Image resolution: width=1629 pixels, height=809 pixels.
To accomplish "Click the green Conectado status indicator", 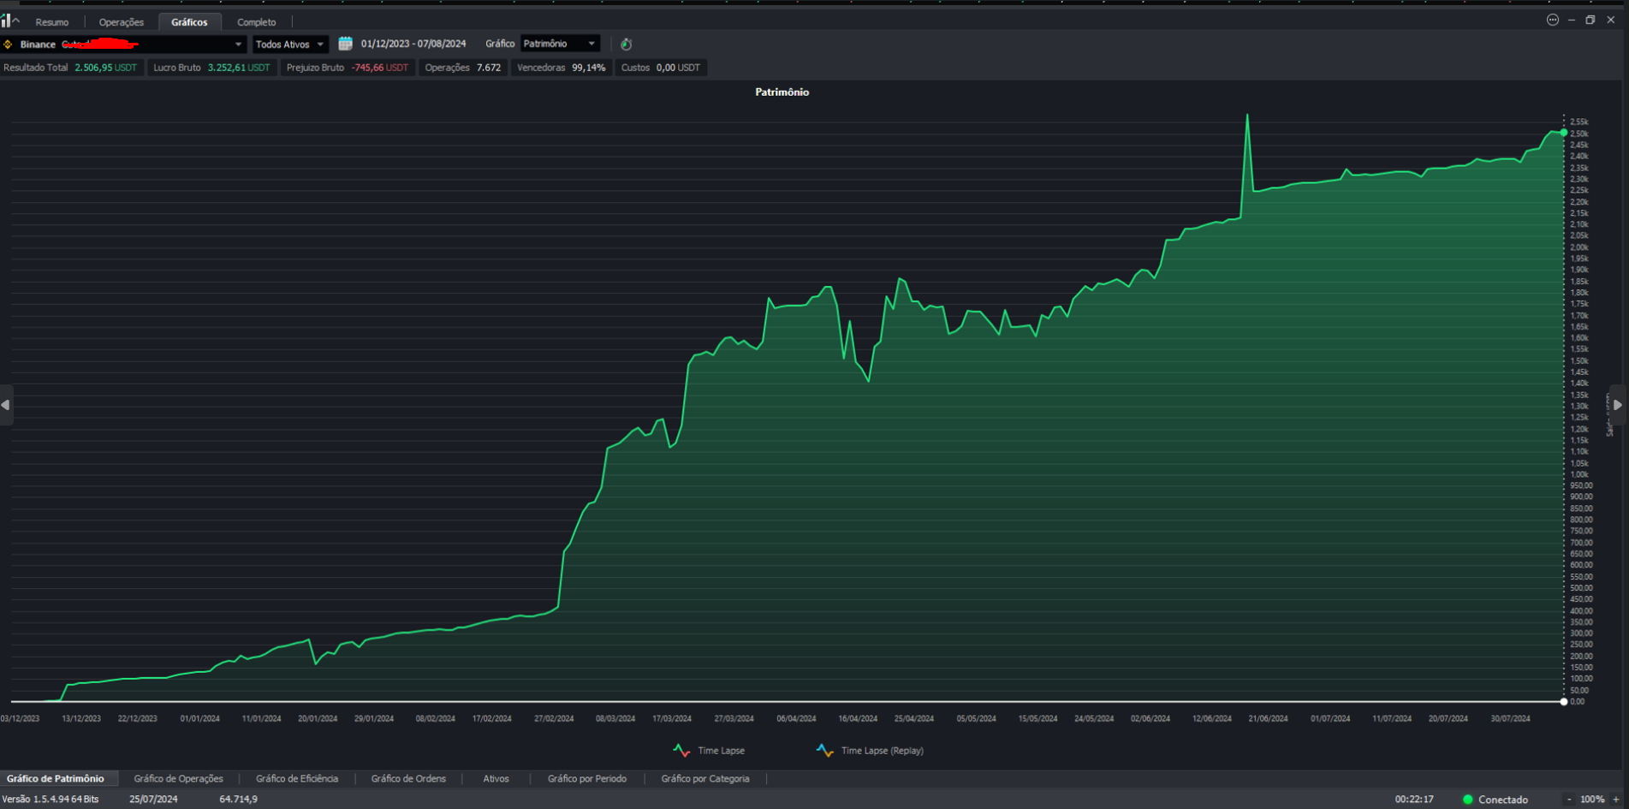I will click(1468, 800).
